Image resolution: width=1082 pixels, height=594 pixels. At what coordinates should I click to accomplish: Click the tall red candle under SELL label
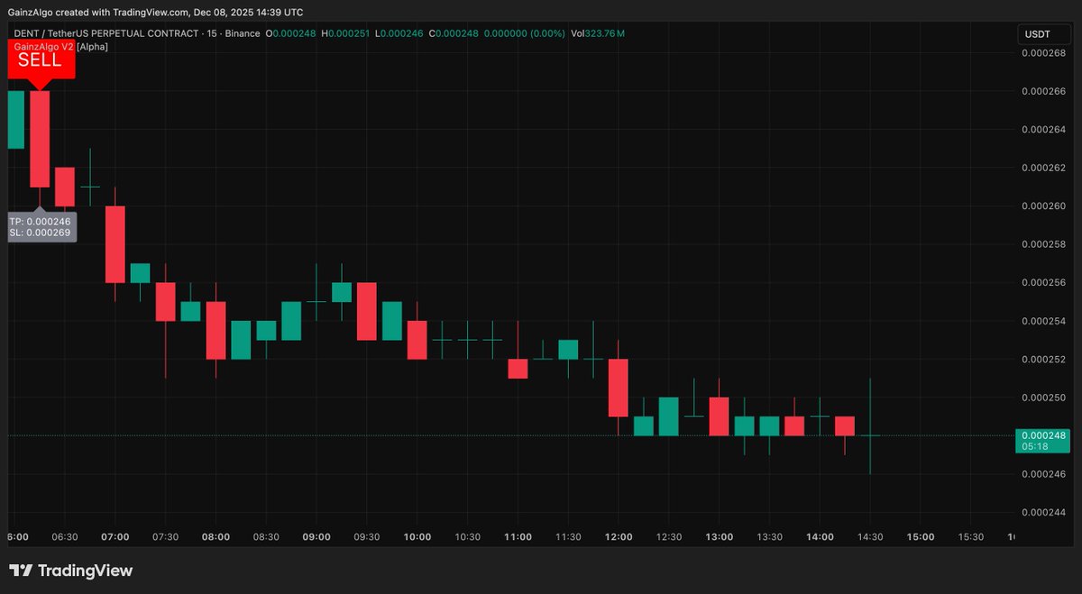(x=40, y=139)
